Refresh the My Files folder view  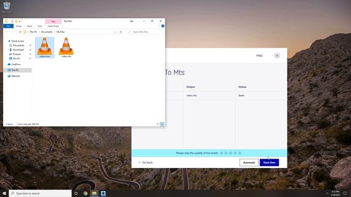pos(121,32)
